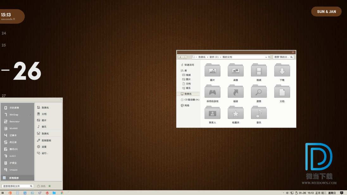Expand the 致美化 breadcrumb arrow
The height and width of the screenshot is (195, 347).
tap(208, 57)
